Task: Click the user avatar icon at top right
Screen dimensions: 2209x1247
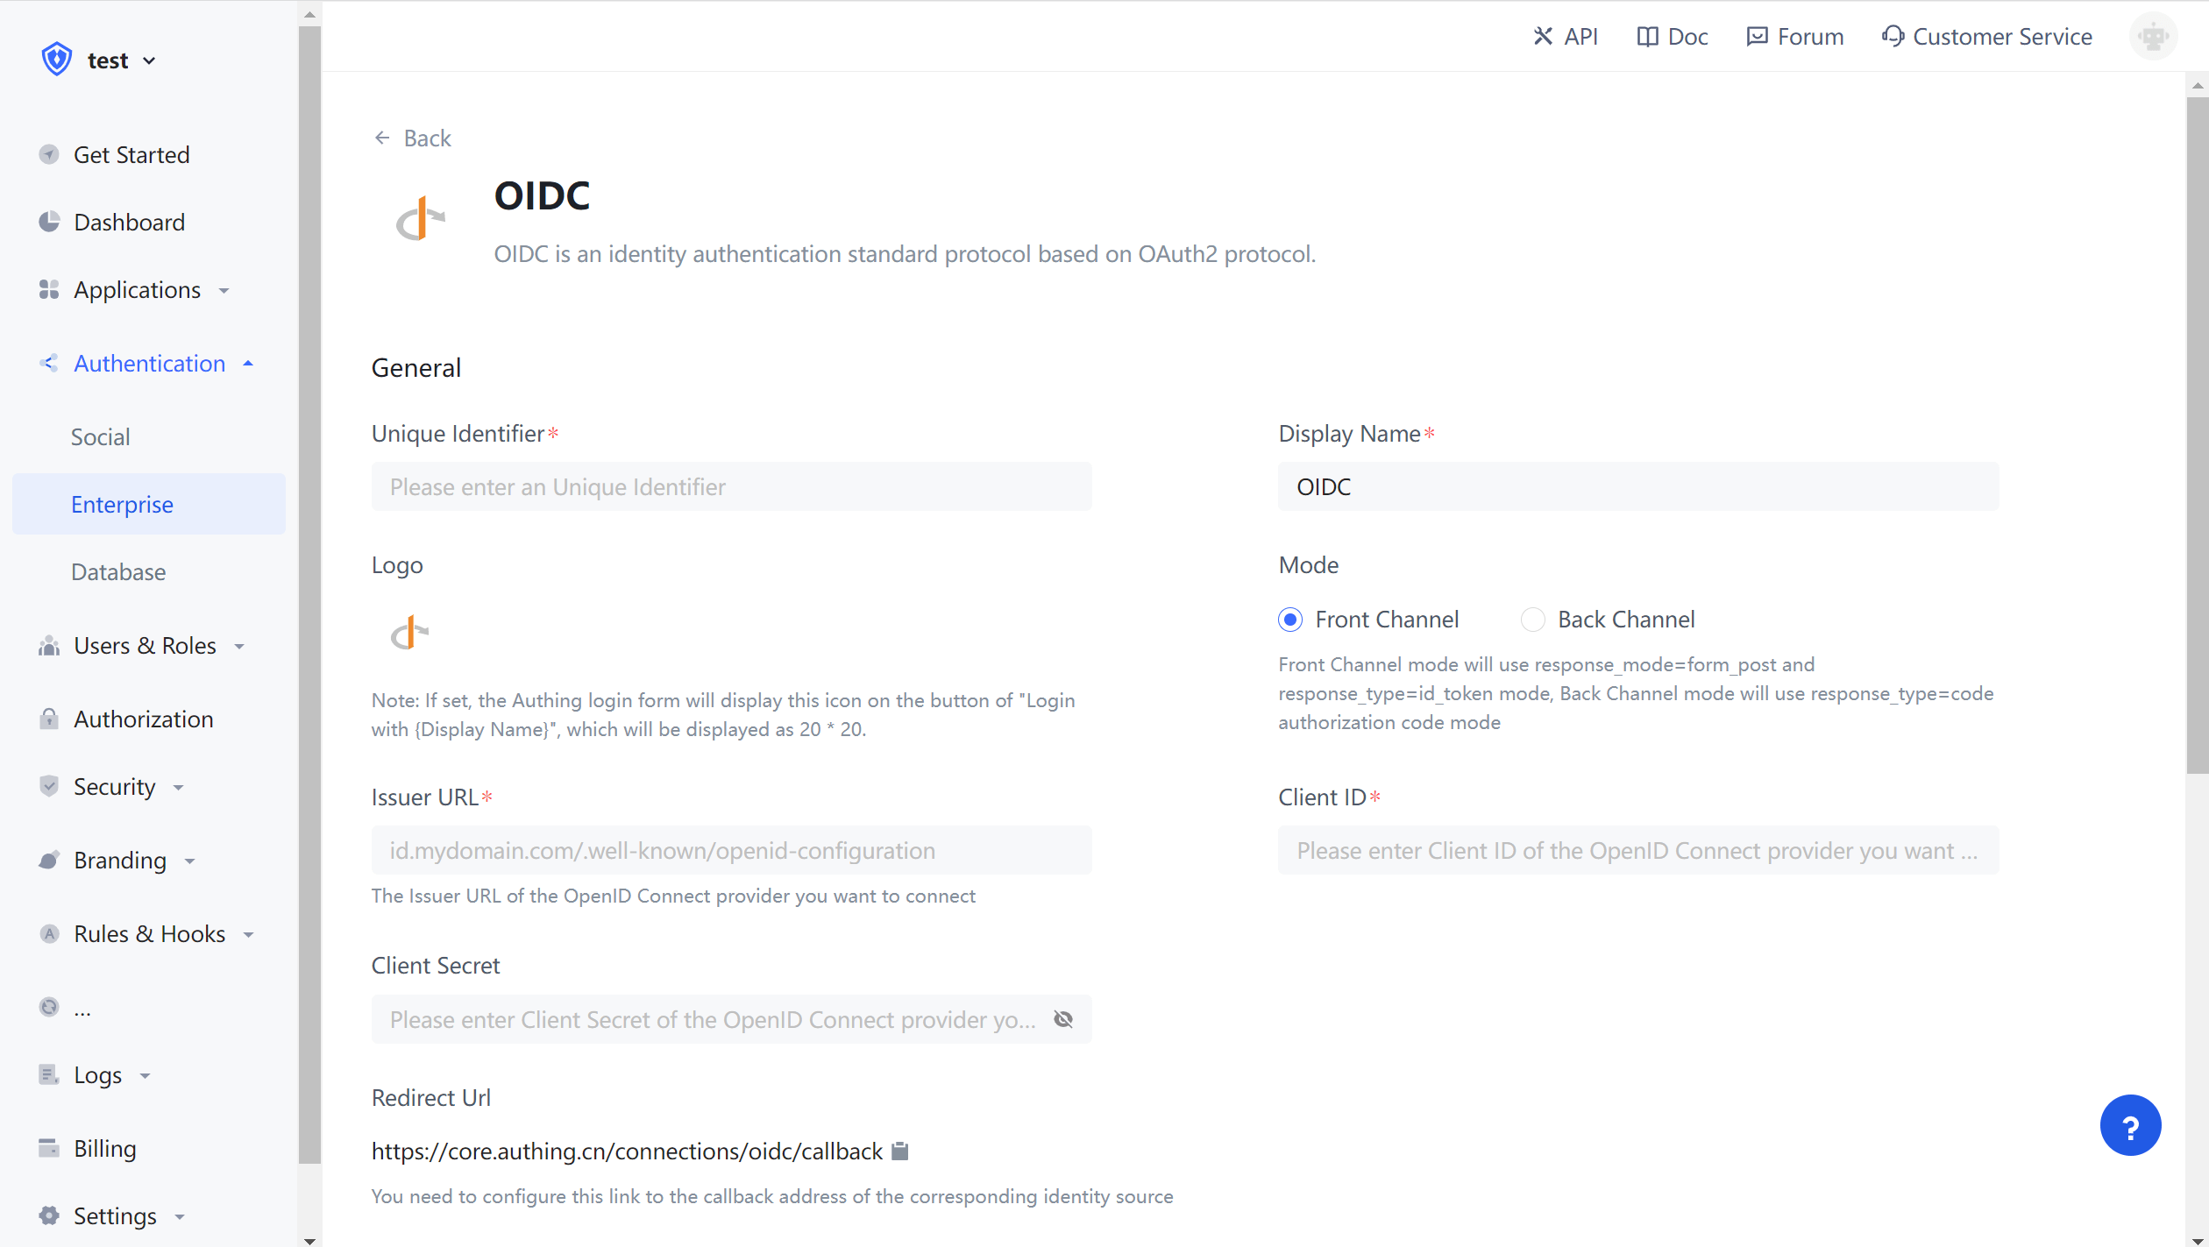Action: [2153, 37]
